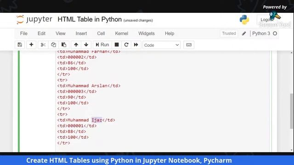The height and width of the screenshot is (165, 294).
Task: Click the Logout button
Action: coord(266,20)
